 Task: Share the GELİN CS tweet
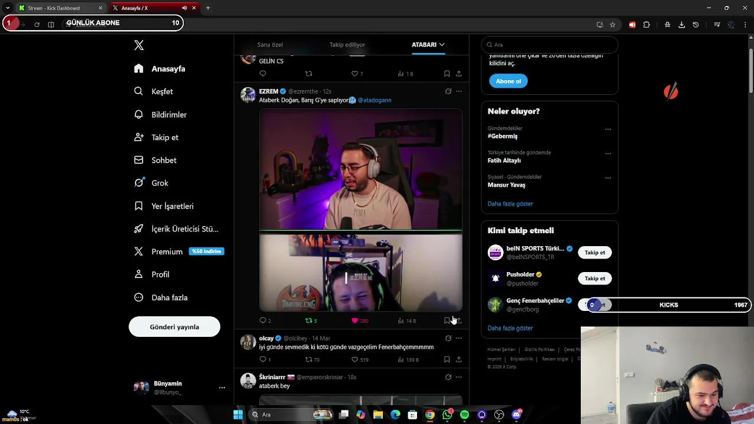(459, 74)
